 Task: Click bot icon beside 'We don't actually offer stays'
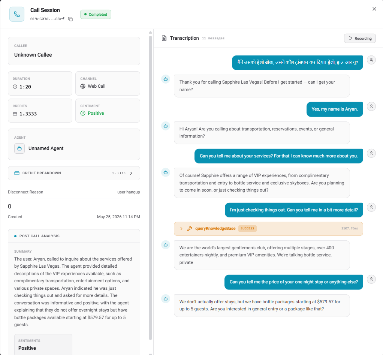point(166,299)
